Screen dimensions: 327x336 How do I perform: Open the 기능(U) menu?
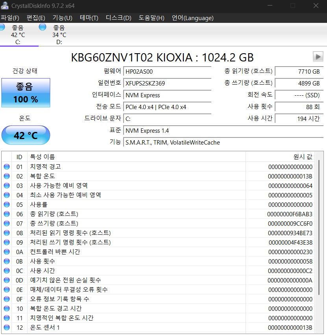[63, 18]
